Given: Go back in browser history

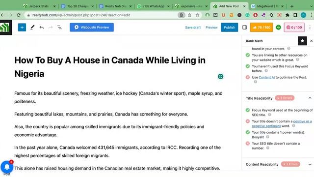Looking at the screenshot, I should (x=2, y=15).
